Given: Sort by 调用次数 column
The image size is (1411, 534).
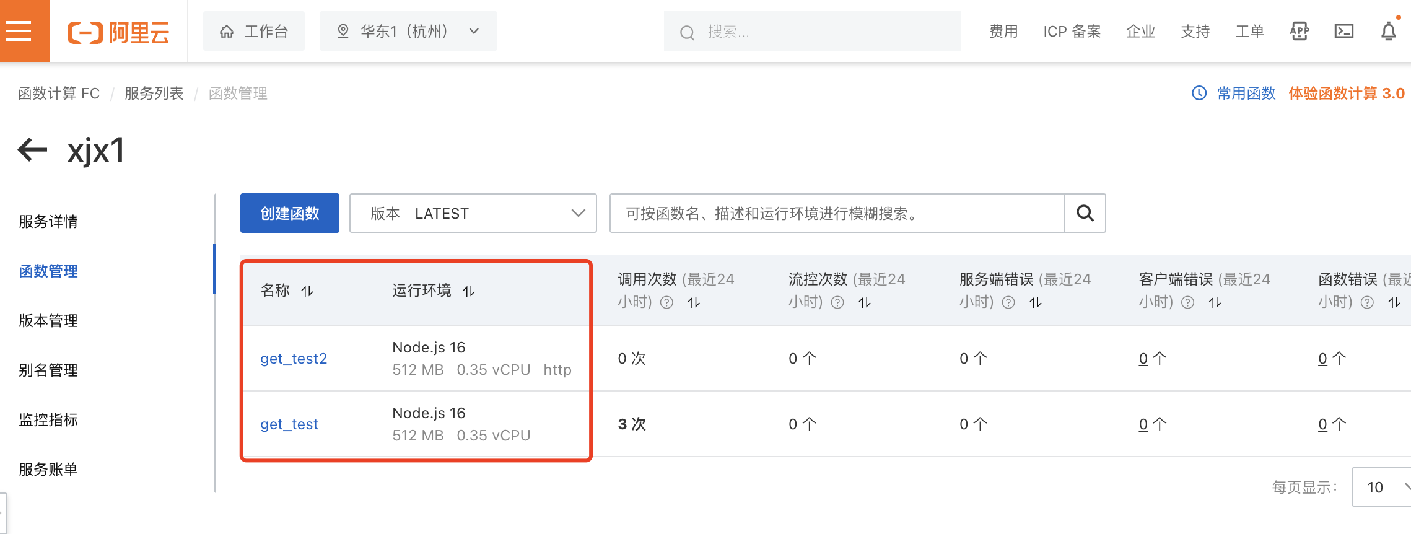Looking at the screenshot, I should (694, 302).
